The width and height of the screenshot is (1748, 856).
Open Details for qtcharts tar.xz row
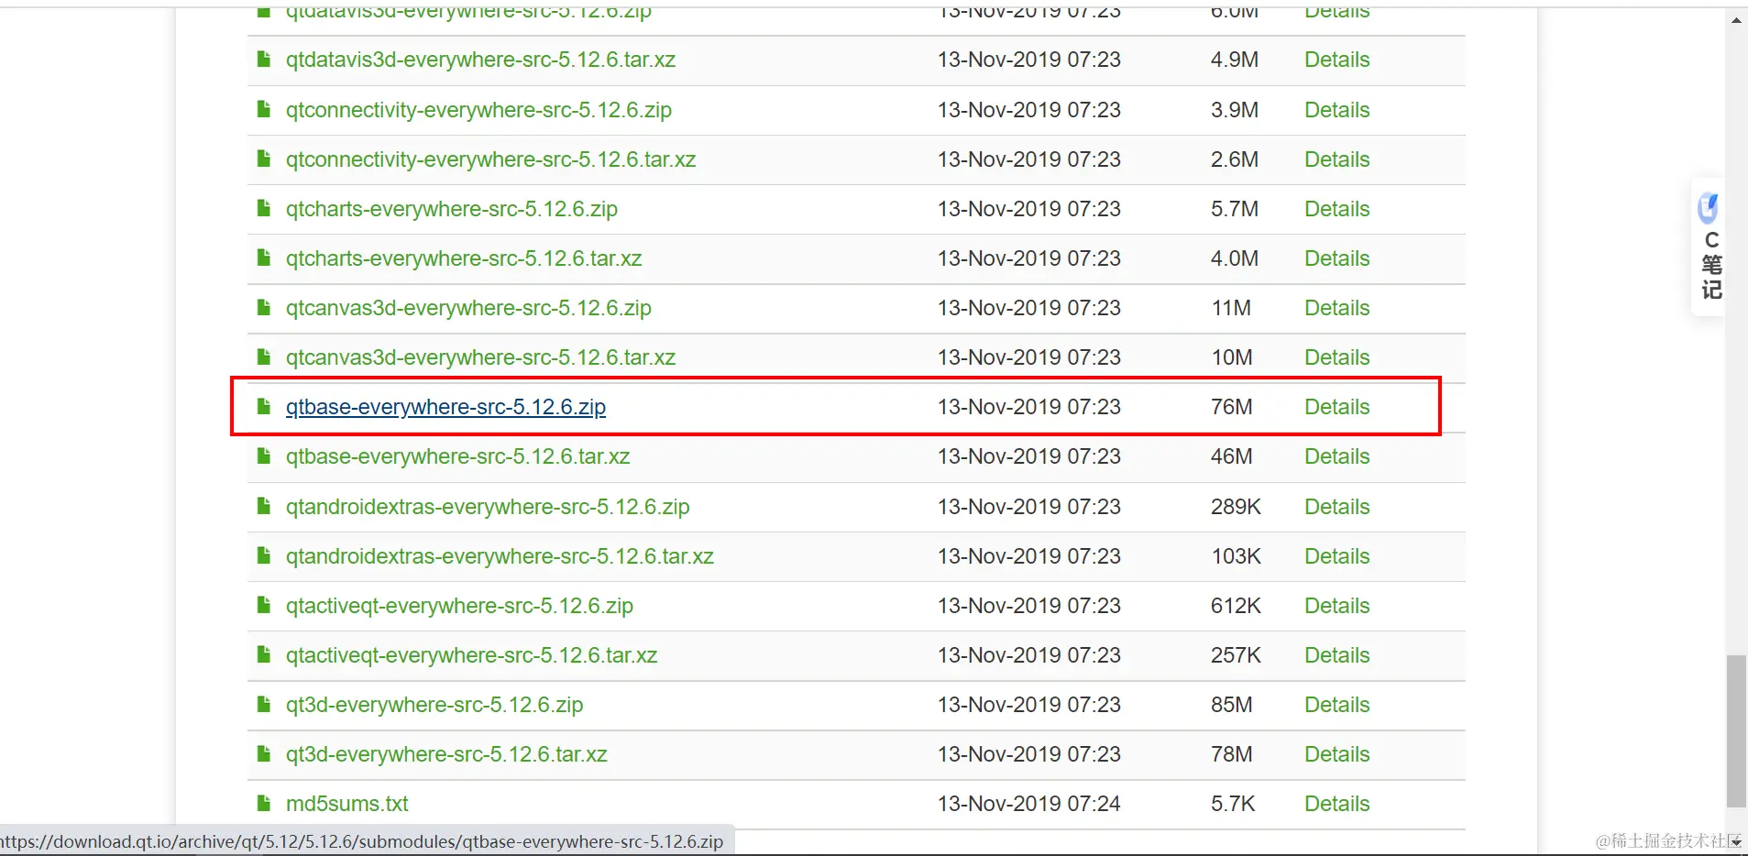click(x=1336, y=258)
